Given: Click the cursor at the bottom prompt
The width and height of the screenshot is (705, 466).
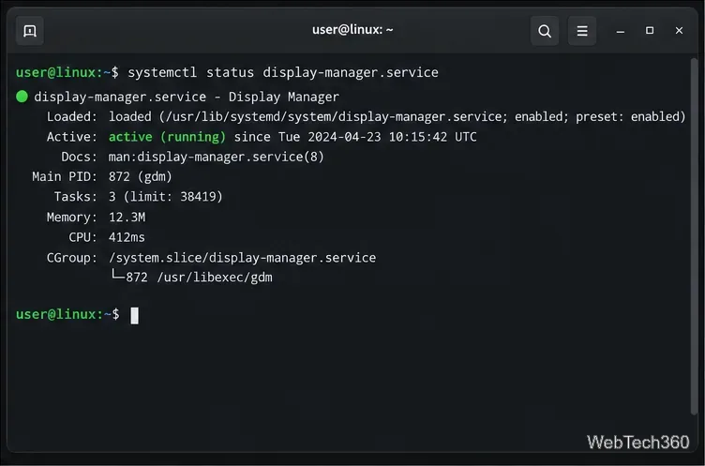Looking at the screenshot, I should (134, 315).
